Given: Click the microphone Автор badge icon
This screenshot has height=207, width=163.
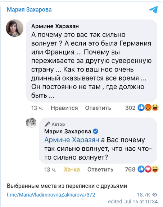Looking at the screenshot, I should pyautogui.click(x=47, y=124).
